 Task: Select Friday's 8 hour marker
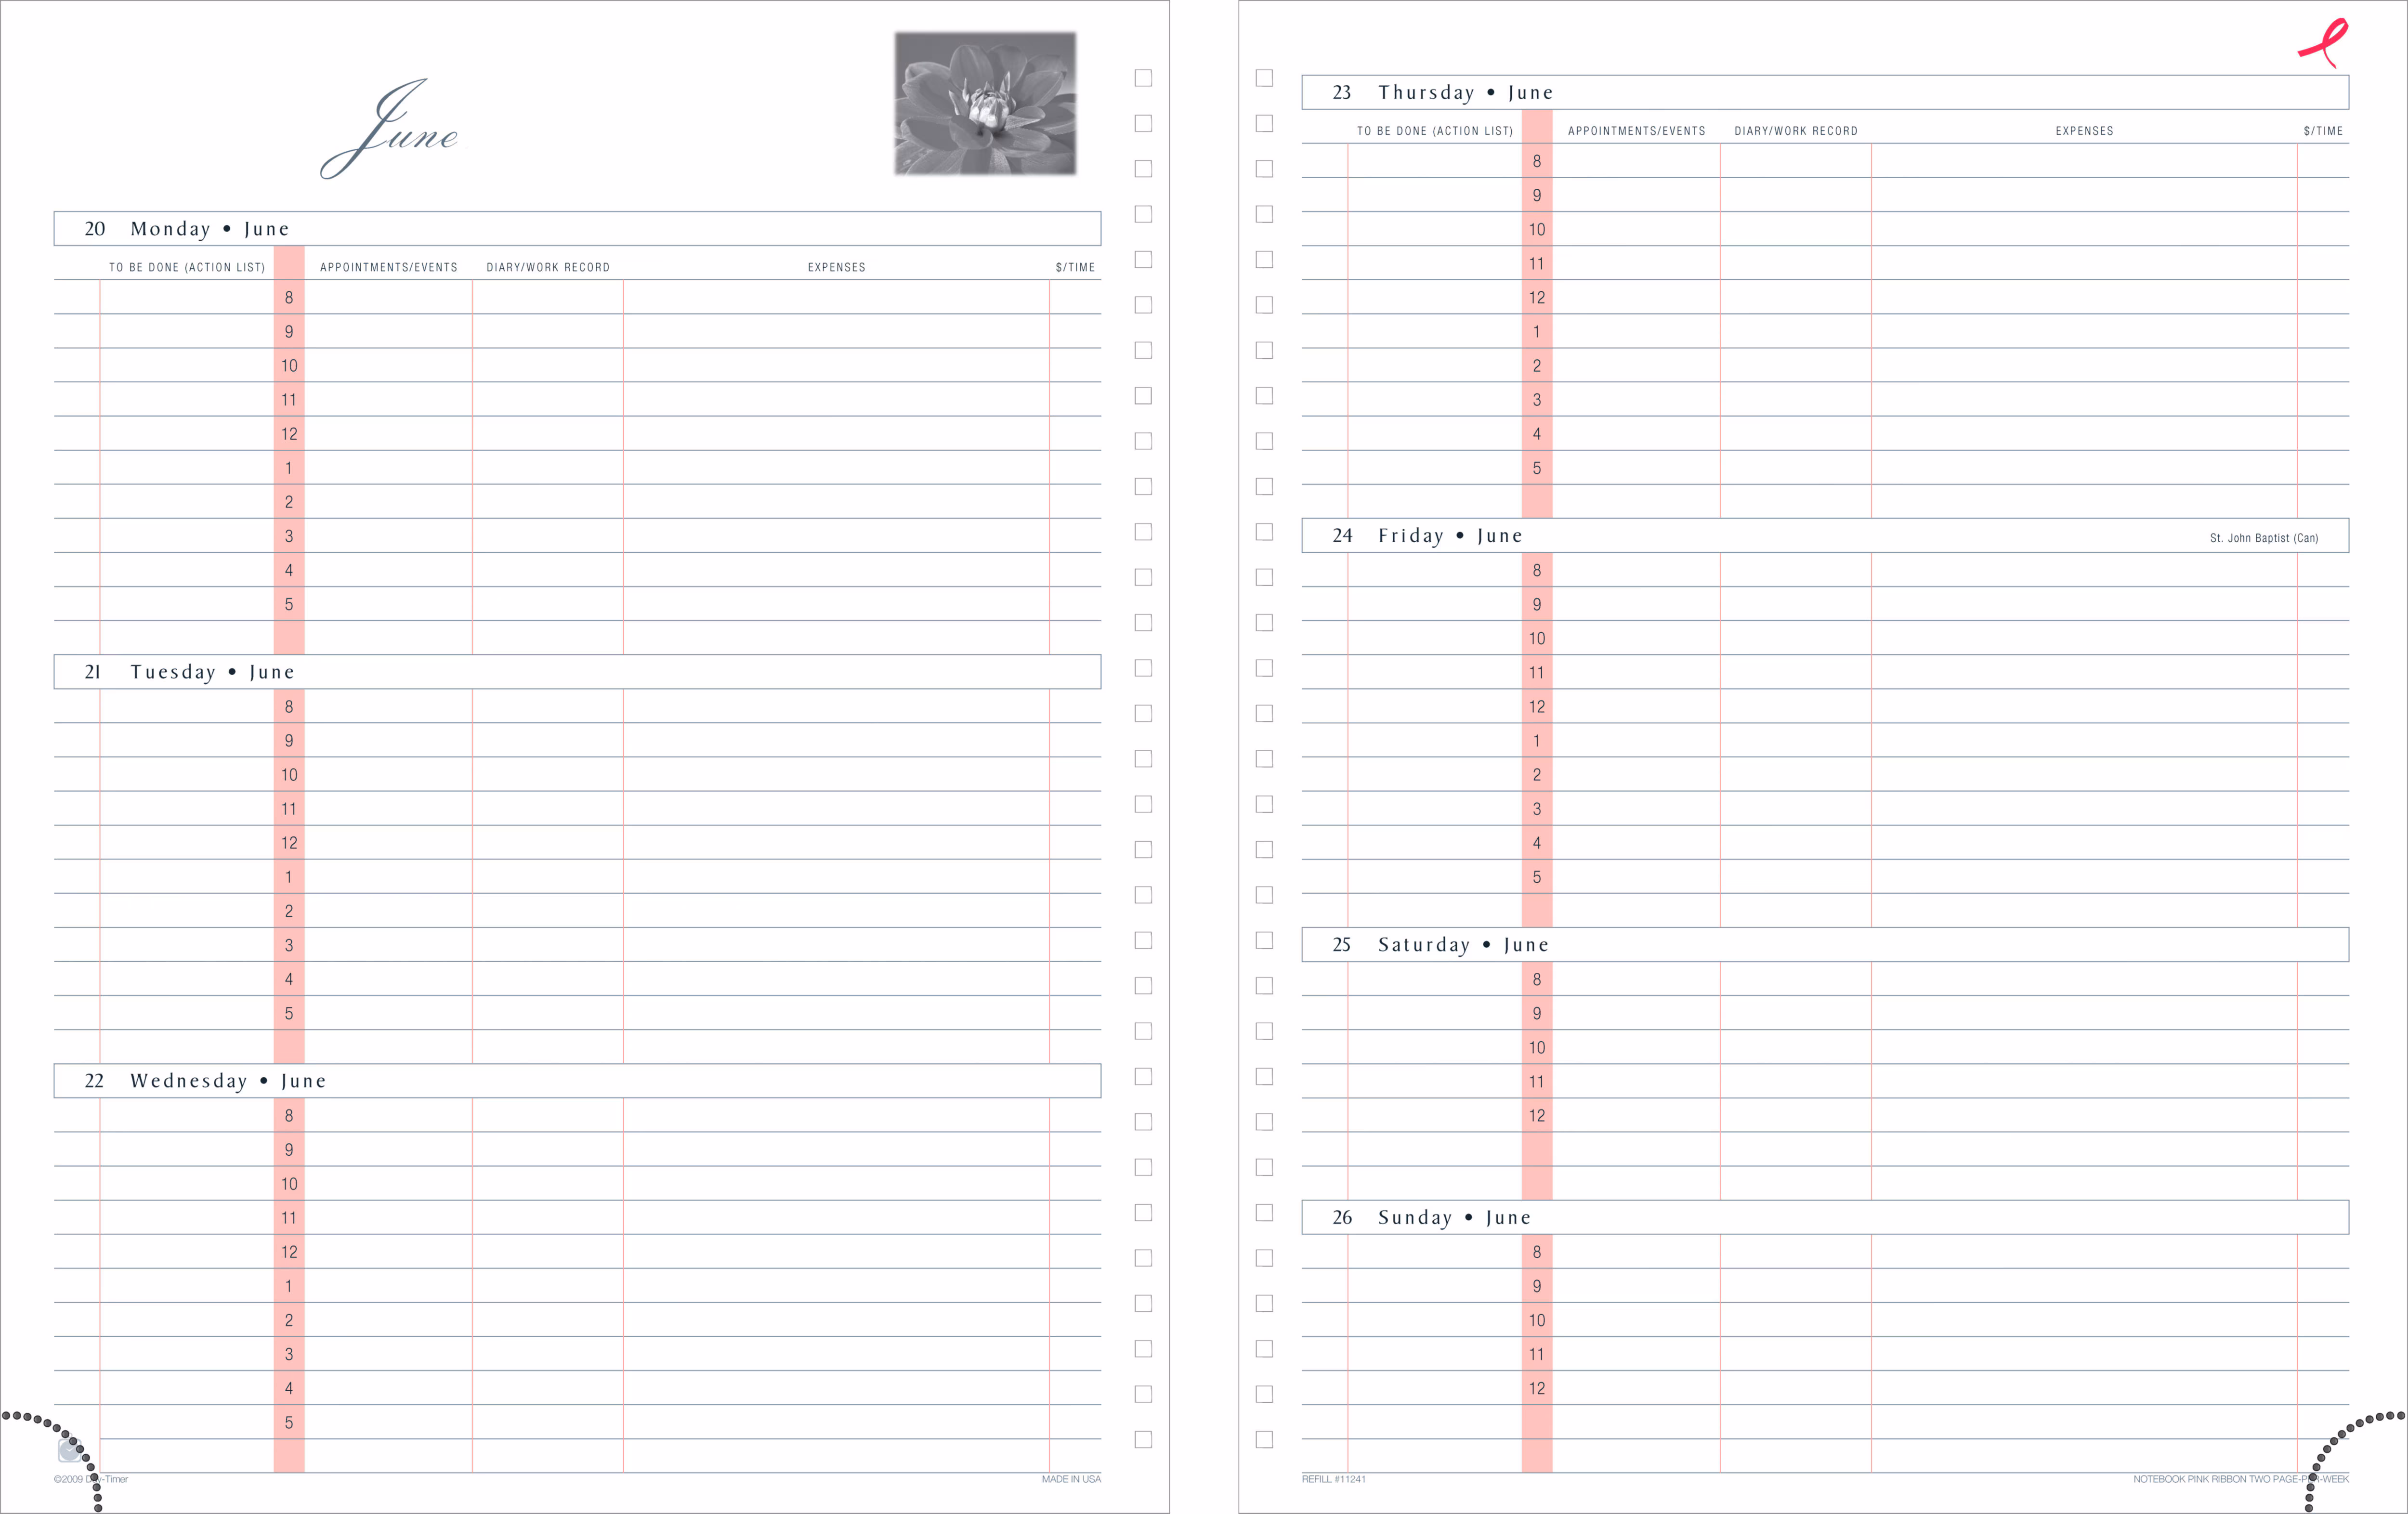click(1537, 570)
